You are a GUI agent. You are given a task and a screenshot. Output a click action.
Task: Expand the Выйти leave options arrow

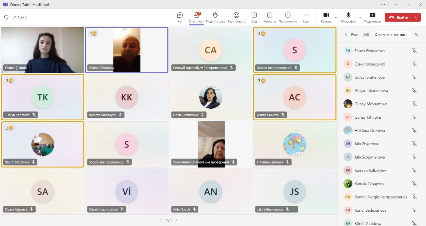(416, 17)
